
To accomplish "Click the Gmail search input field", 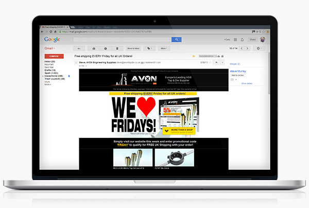I will point(122,40).
